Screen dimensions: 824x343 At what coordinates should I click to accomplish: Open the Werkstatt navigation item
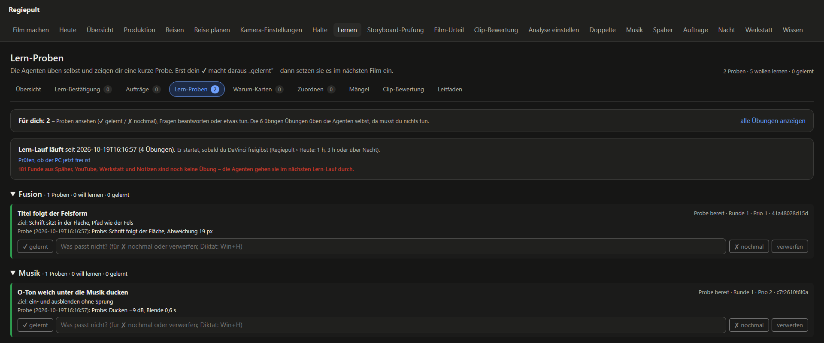click(758, 30)
